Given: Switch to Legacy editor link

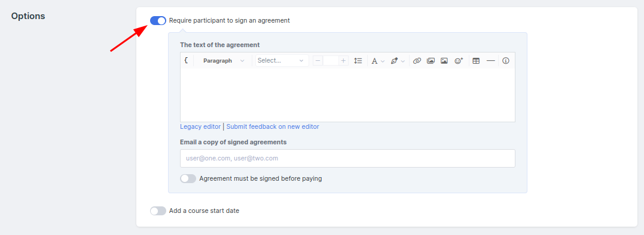Looking at the screenshot, I should pyautogui.click(x=200, y=126).
